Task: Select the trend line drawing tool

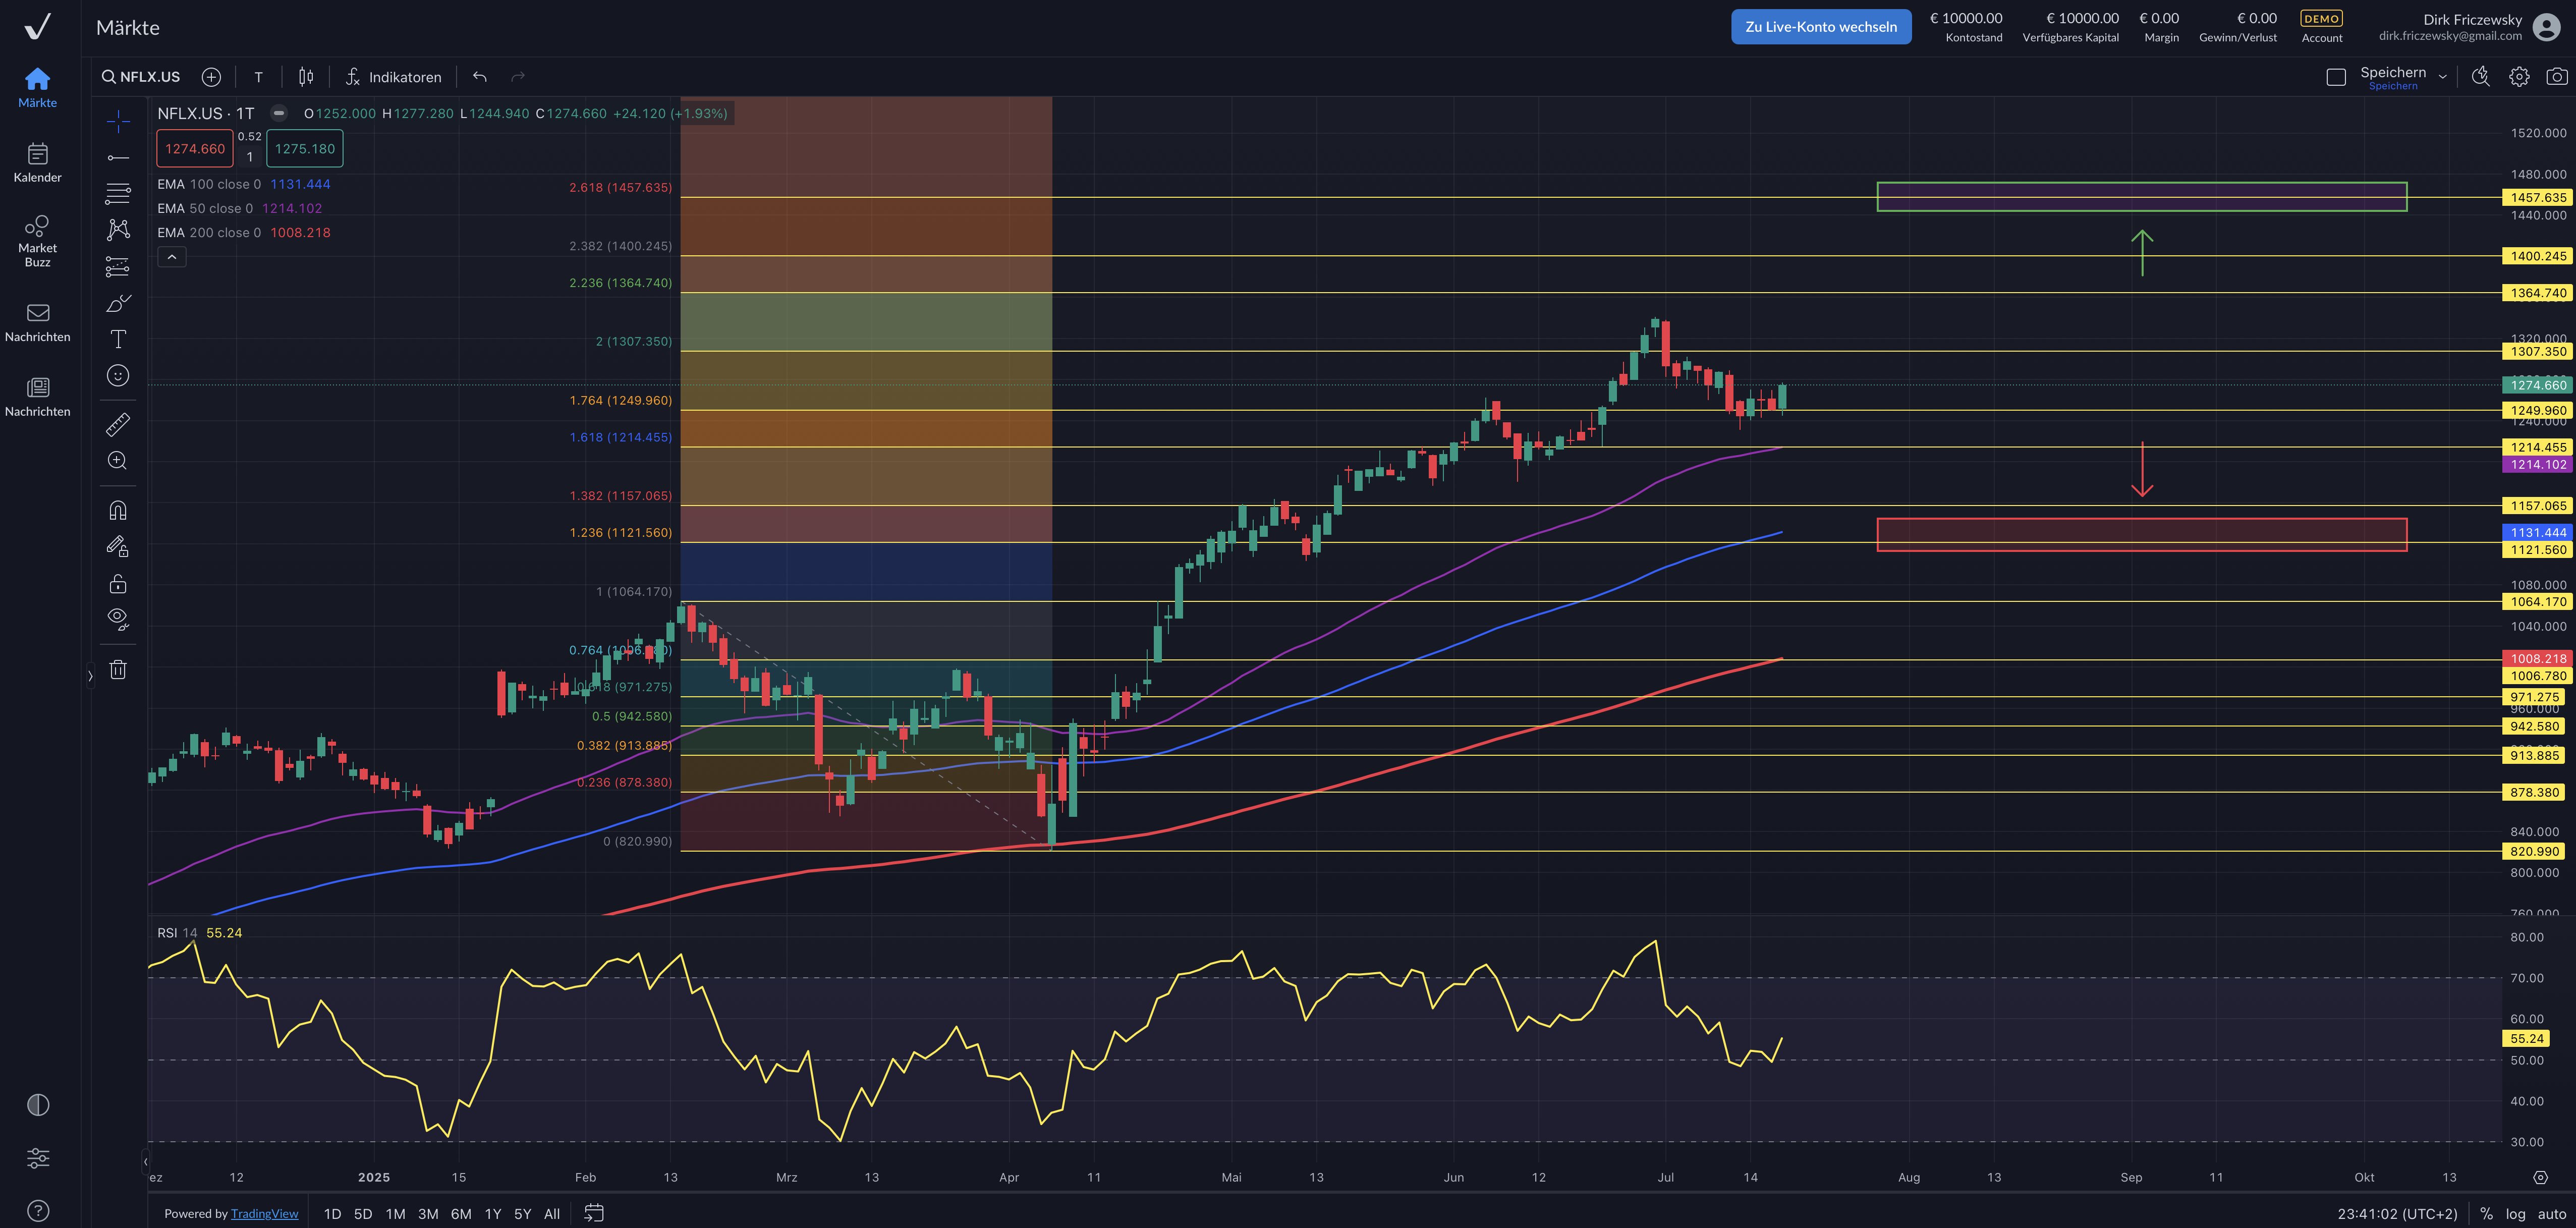Action: pos(118,156)
